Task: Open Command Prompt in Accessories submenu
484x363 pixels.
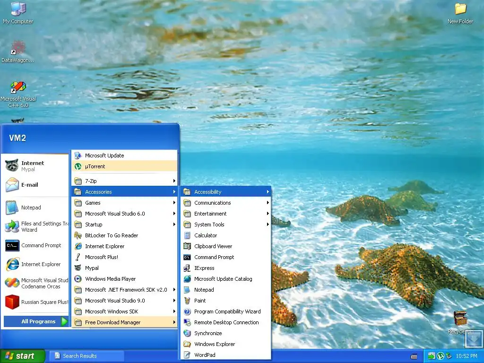Action: click(226, 257)
